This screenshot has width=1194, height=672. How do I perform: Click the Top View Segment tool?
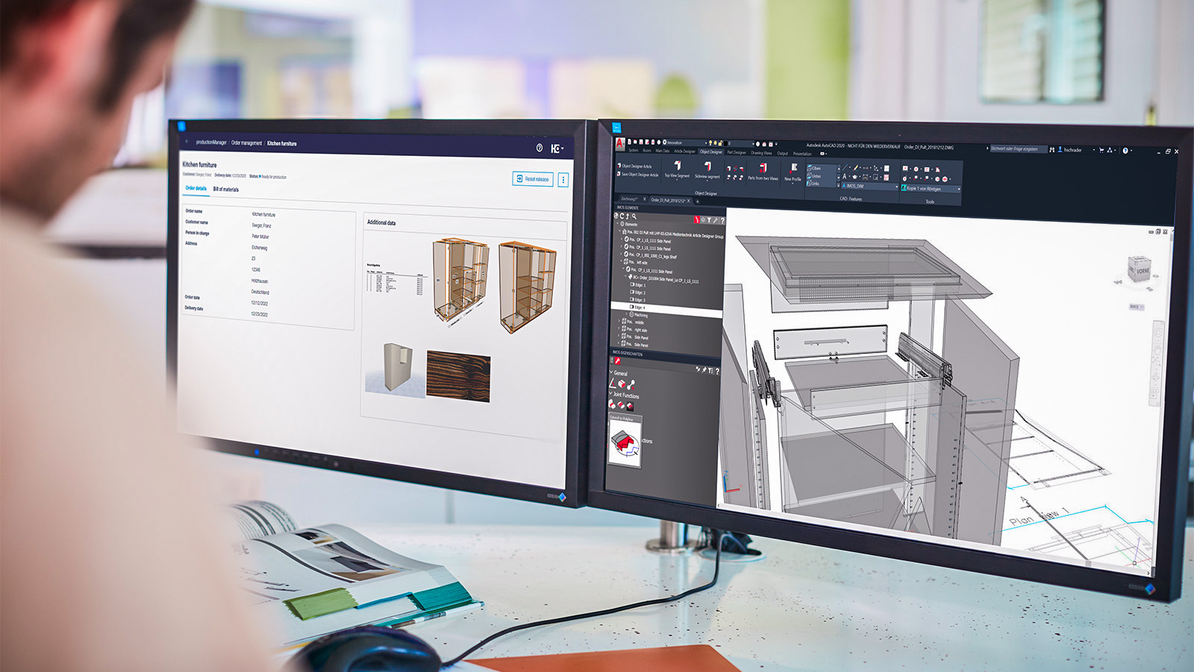677,169
